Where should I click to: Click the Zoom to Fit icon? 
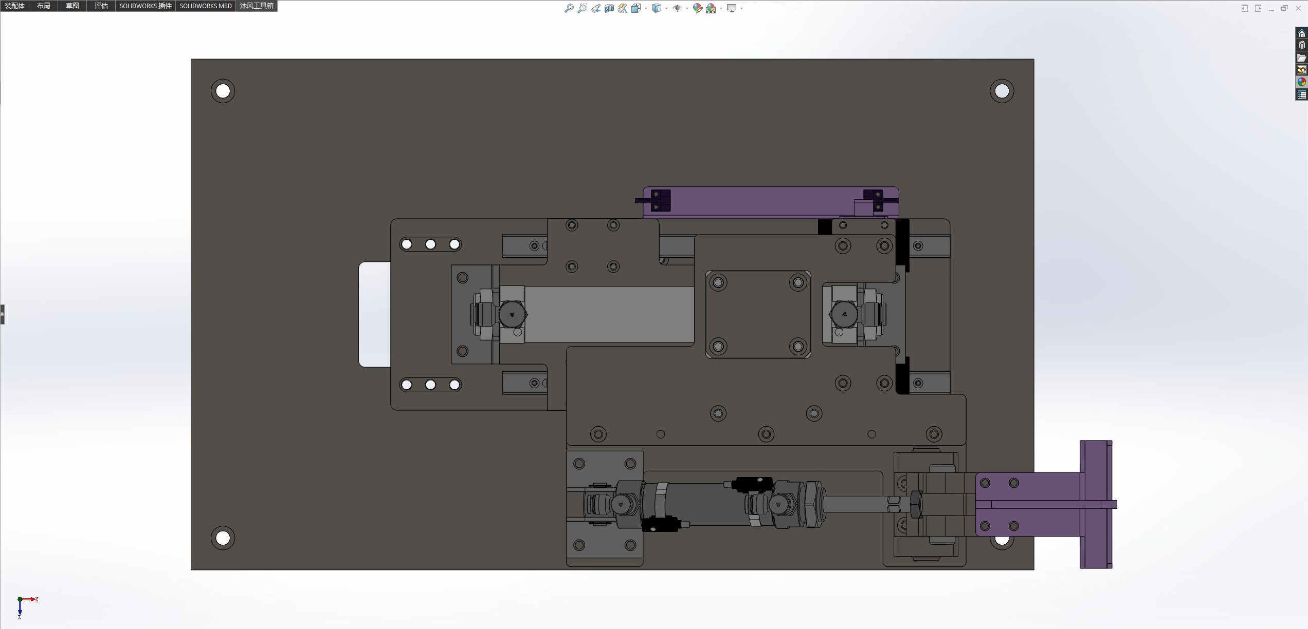[x=569, y=8]
